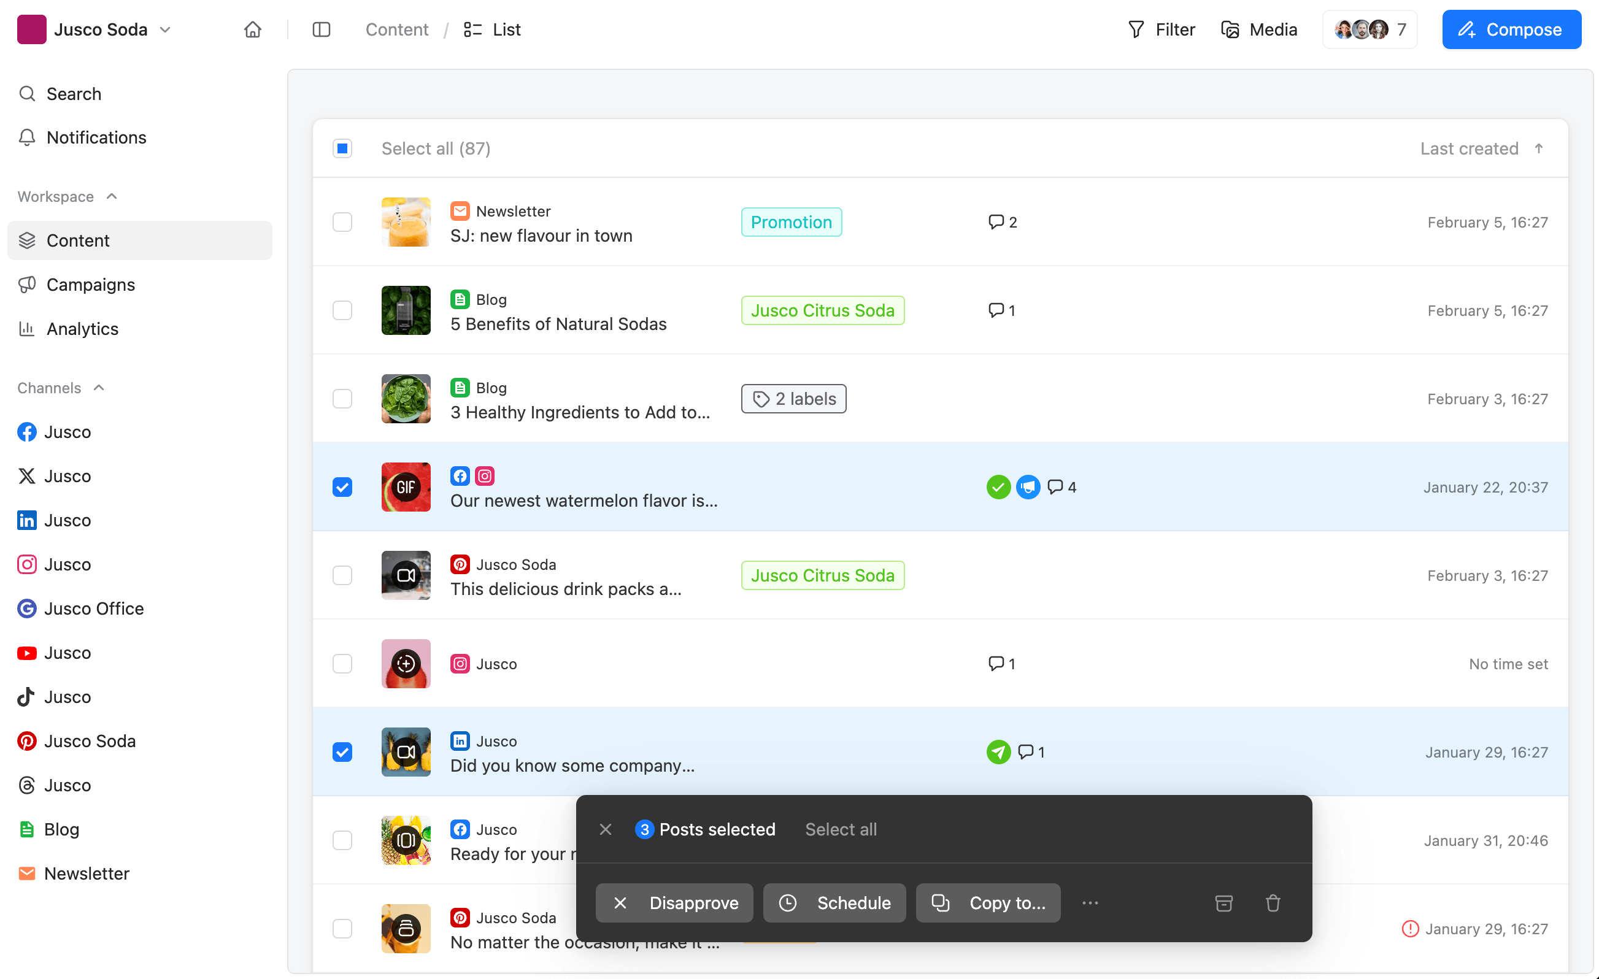This screenshot has width=1599, height=979.
Task: Collapse the Workspace section
Action: pos(67,196)
